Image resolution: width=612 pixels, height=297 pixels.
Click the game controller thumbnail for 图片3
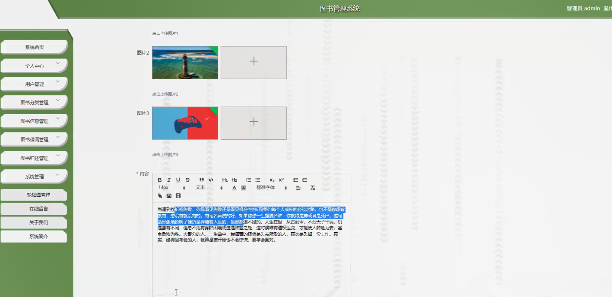pos(185,123)
